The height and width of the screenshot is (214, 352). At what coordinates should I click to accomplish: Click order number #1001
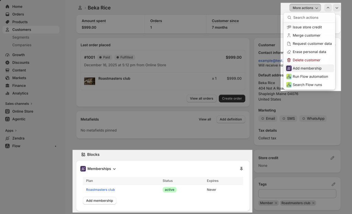point(90,57)
